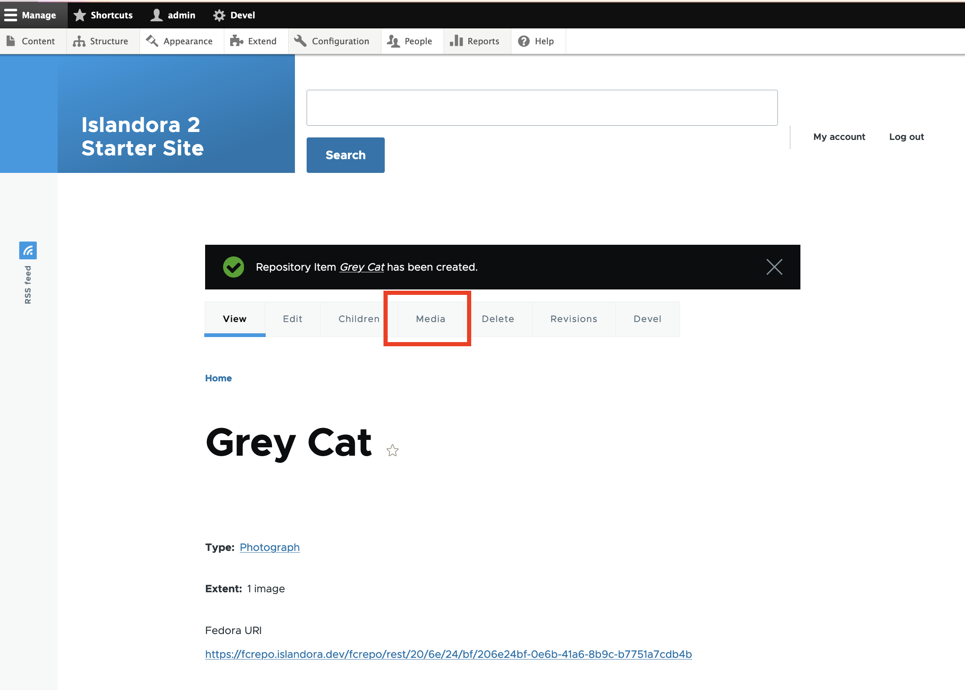
Task: Open the Content menu item
Action: coord(37,41)
